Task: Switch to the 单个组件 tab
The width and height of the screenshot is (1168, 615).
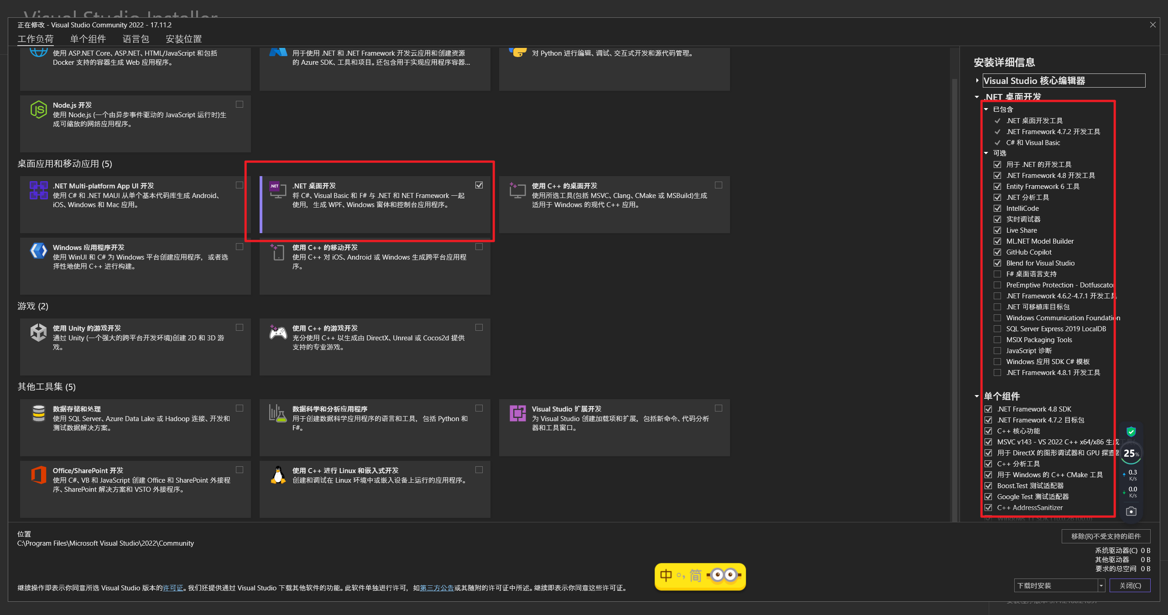Action: point(88,39)
